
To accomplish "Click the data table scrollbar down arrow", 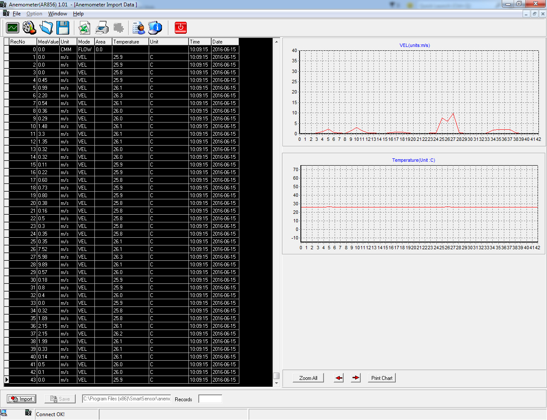I will 276,383.
